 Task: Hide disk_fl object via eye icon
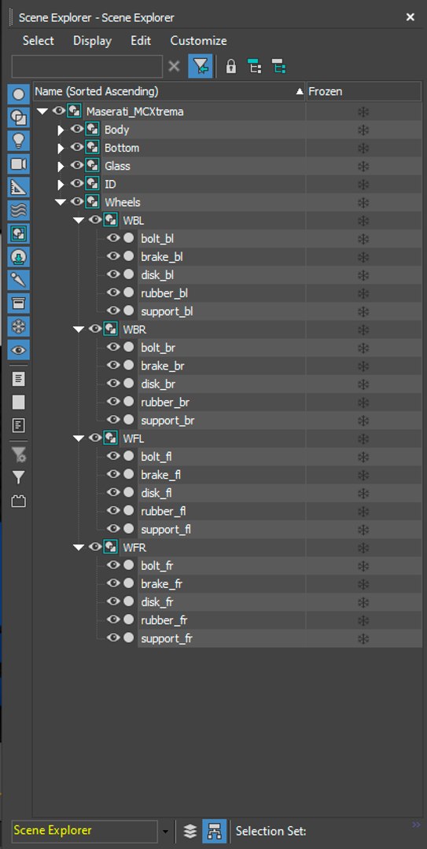pos(113,493)
